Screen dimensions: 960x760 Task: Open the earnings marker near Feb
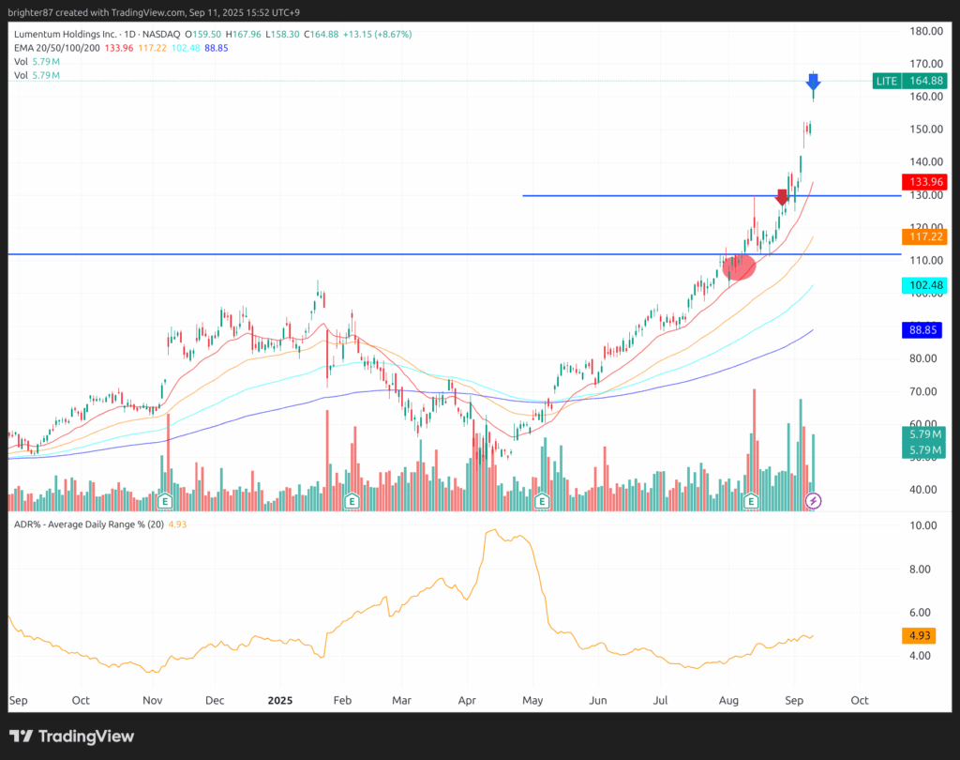[352, 501]
